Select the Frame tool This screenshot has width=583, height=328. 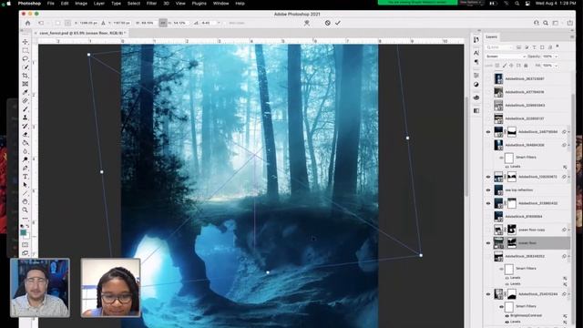point(26,84)
